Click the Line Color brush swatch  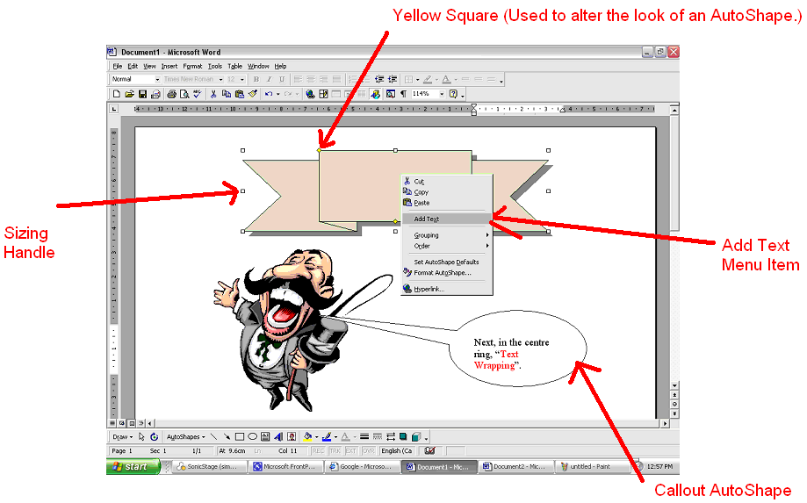tap(327, 436)
